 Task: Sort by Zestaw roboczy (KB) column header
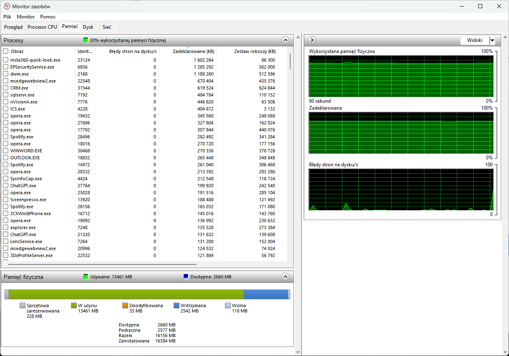[x=254, y=52]
